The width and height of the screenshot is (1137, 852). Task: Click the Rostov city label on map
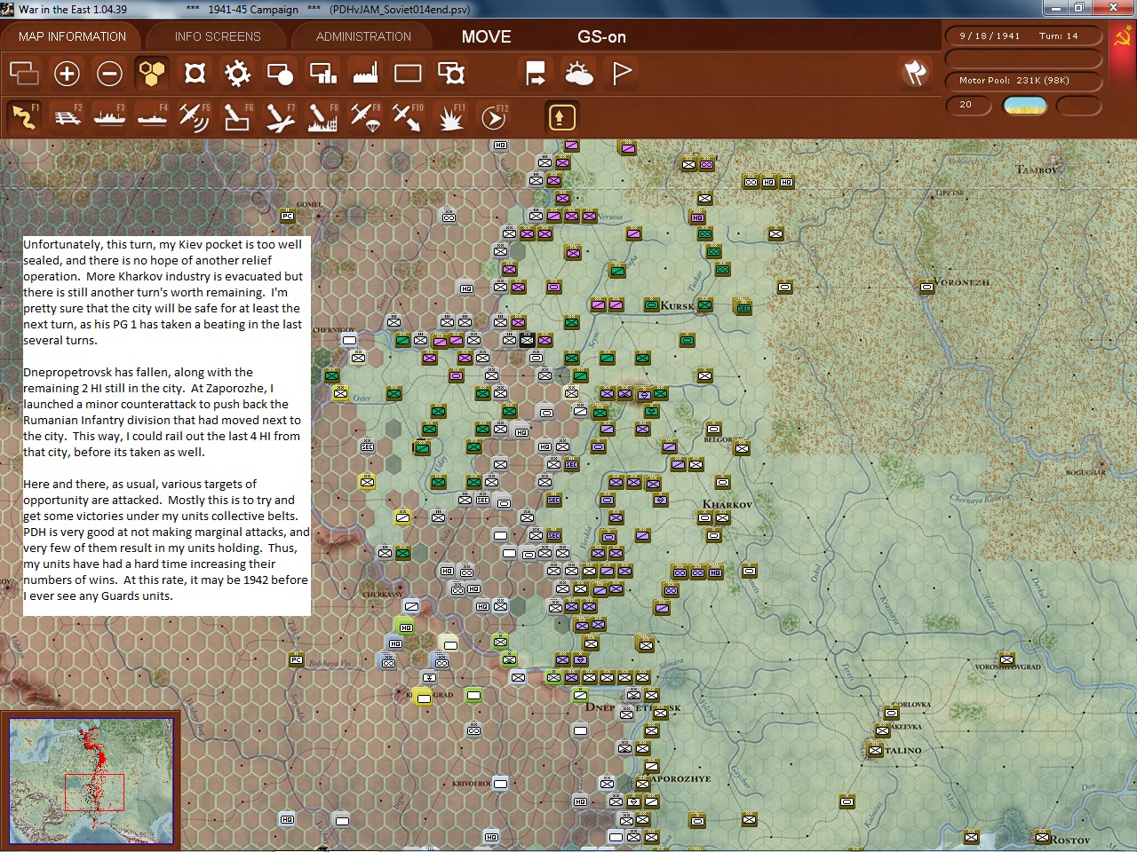(x=1069, y=840)
